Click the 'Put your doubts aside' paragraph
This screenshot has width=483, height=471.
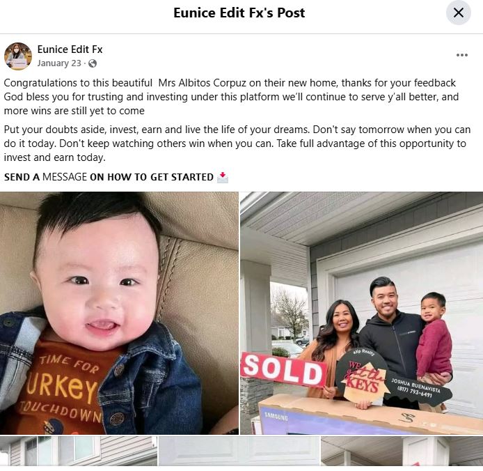click(237, 144)
